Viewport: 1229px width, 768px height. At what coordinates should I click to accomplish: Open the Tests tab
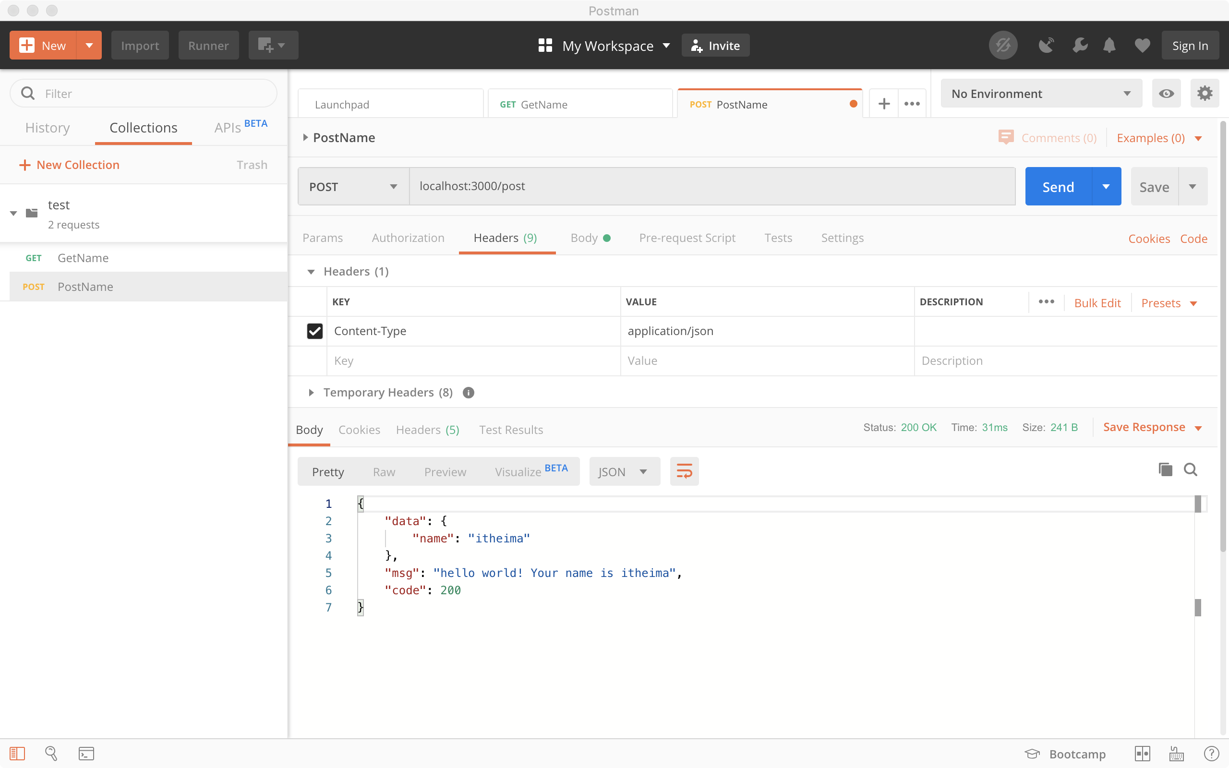tap(778, 238)
